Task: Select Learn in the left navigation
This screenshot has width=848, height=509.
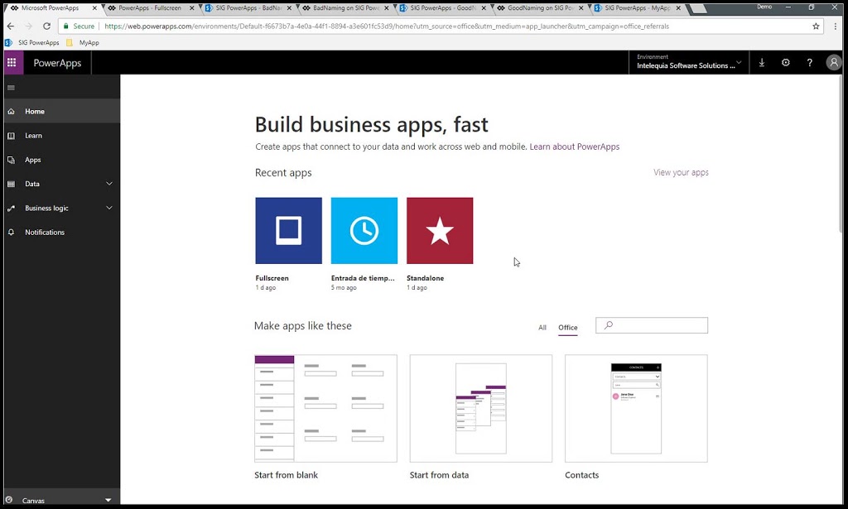Action: (x=61, y=136)
